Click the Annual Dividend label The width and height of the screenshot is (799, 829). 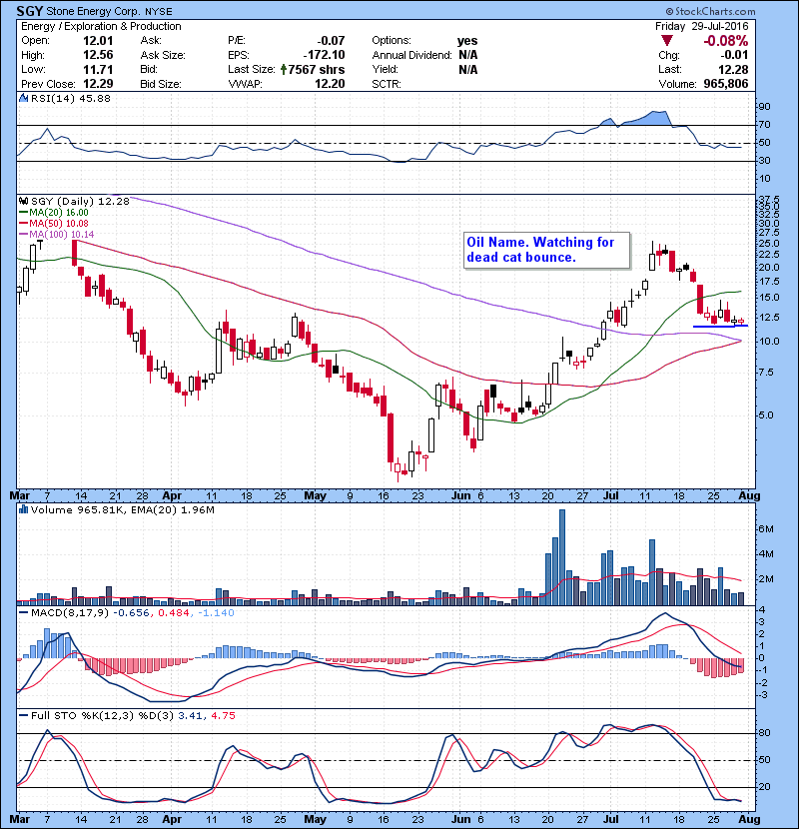pyautogui.click(x=411, y=55)
